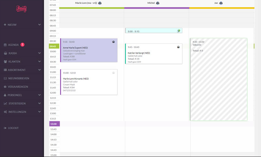Click the Logout link

[x=13, y=128]
